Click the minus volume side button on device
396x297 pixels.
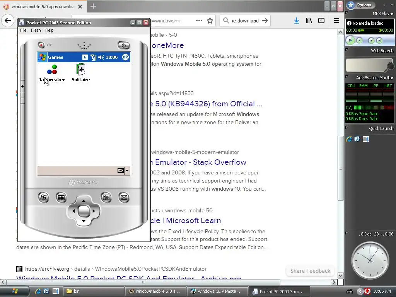[x=22, y=98]
